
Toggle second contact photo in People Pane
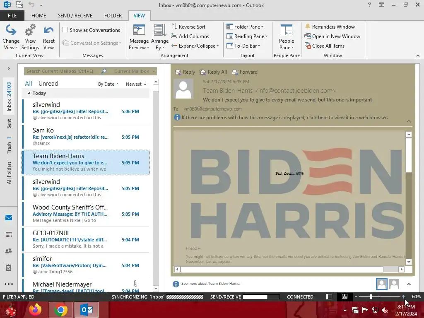coord(394,284)
